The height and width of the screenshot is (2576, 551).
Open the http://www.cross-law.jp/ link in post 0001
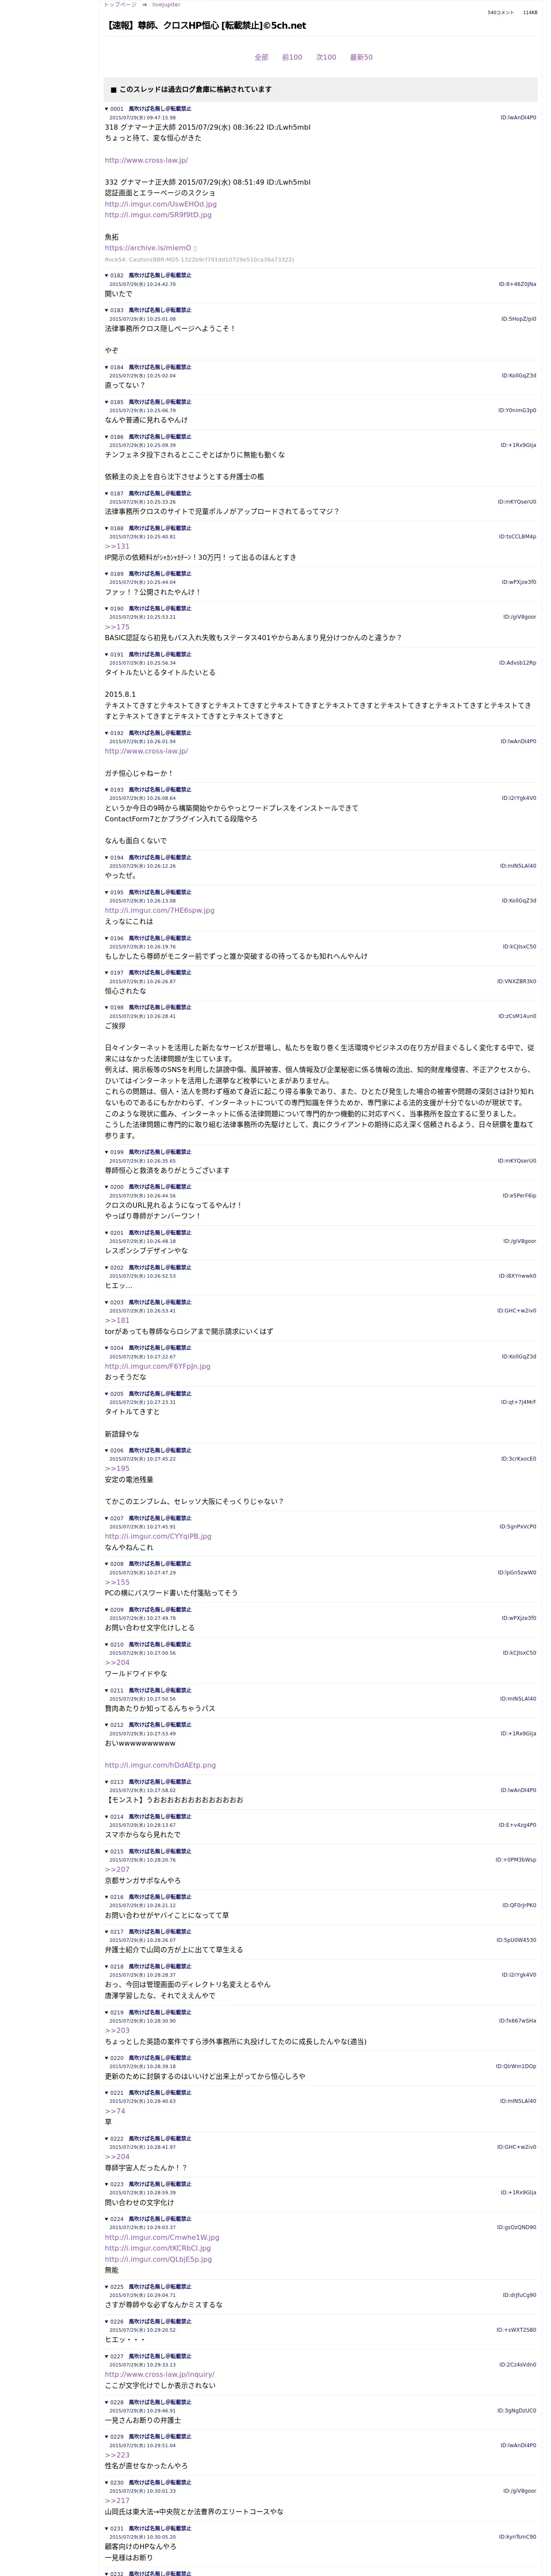coord(146,160)
